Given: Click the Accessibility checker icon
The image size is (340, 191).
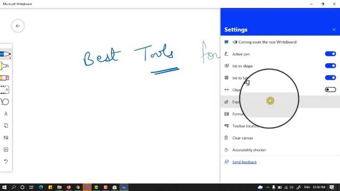Looking at the screenshot, I should (x=226, y=150).
